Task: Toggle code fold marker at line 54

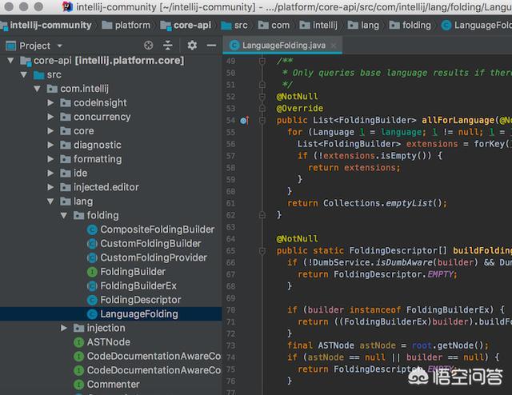Action: (x=262, y=121)
